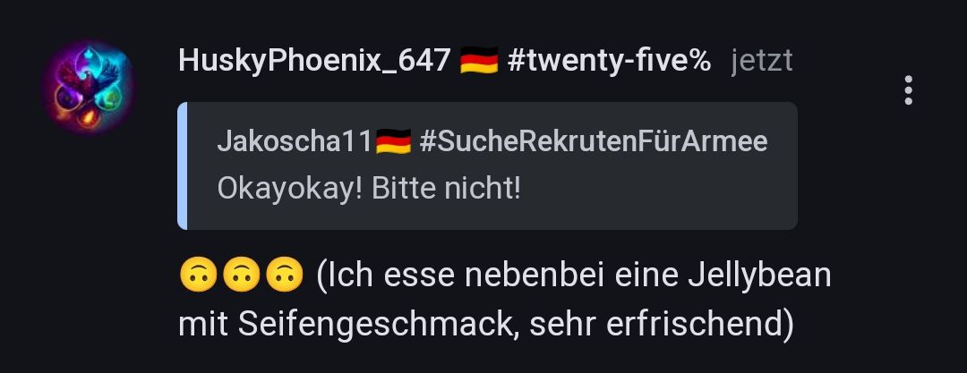Viewport: 967px width, 373px height.
Task: Open Jakoscha11's profile from the quote
Action: 295,142
